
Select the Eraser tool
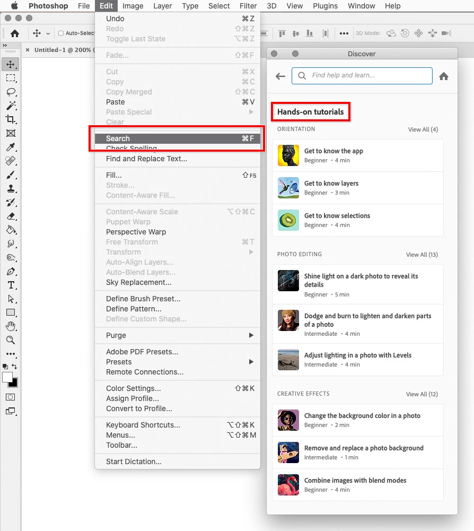[x=11, y=216]
